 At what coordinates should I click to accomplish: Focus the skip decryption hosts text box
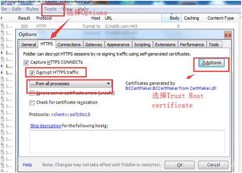pos(127,142)
